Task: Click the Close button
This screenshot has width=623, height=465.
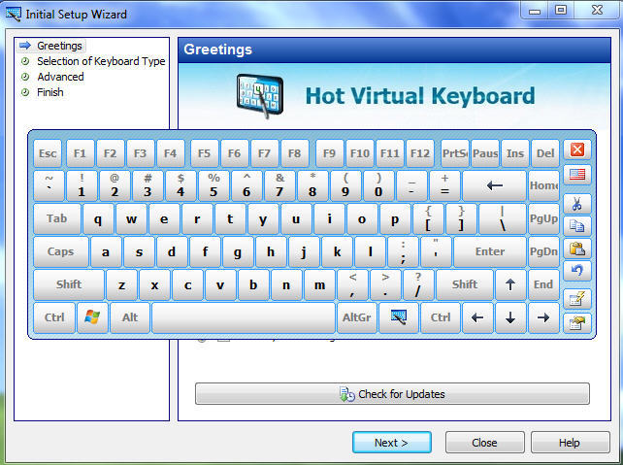Action: point(485,443)
